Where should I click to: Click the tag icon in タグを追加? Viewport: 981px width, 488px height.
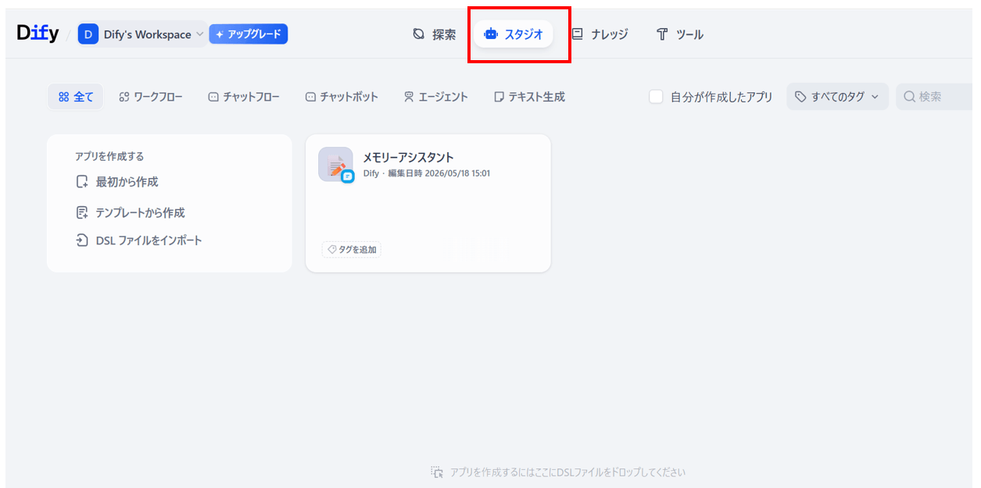[x=331, y=250]
